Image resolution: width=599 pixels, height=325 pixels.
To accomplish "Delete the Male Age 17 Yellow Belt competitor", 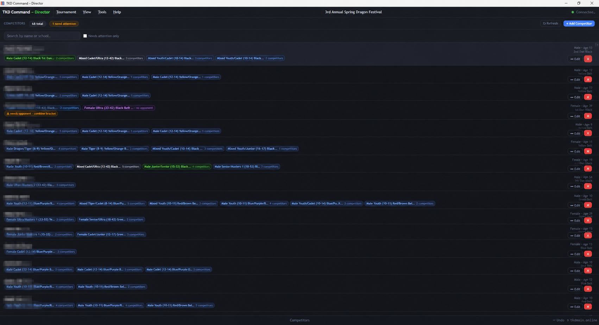I will [588, 97].
